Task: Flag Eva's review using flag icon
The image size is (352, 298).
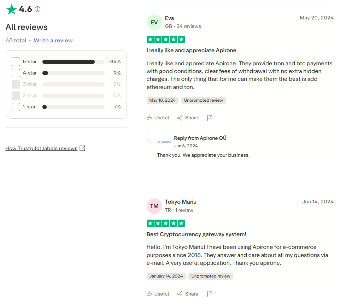Action: coord(210,118)
